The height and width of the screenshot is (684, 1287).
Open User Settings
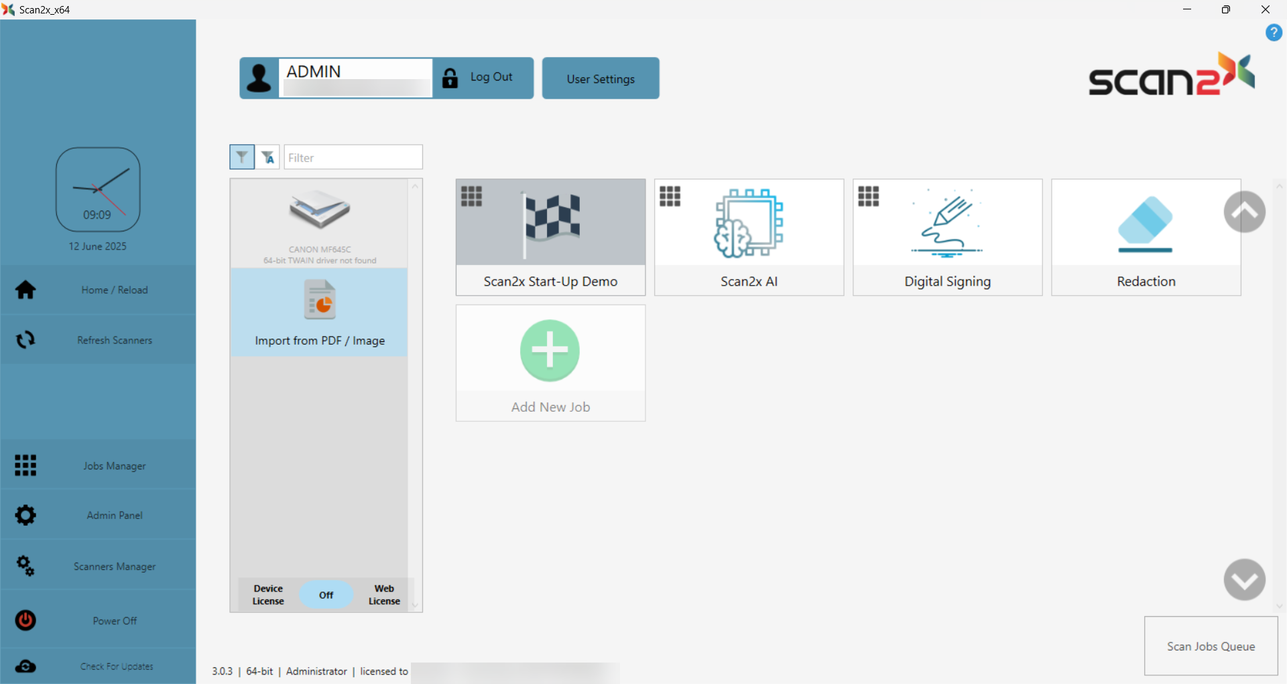[x=600, y=78]
